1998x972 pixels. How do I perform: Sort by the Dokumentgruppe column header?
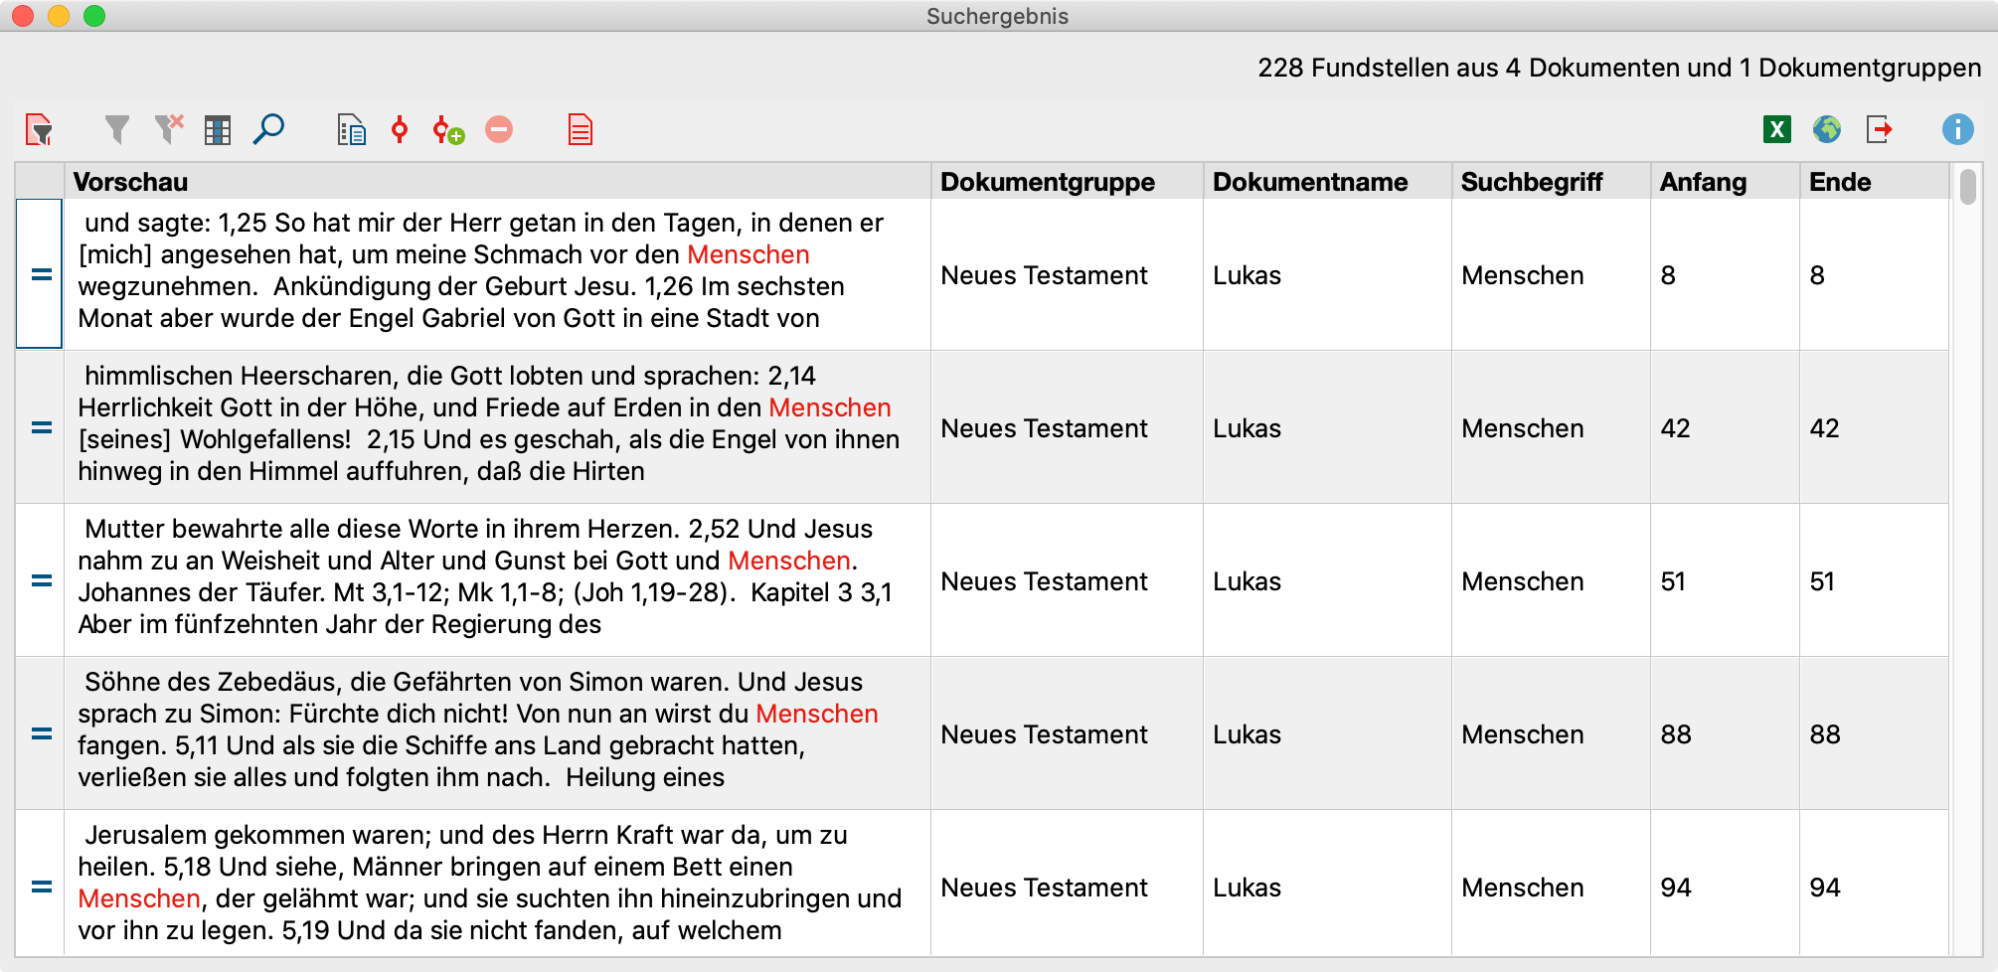coord(1067,182)
